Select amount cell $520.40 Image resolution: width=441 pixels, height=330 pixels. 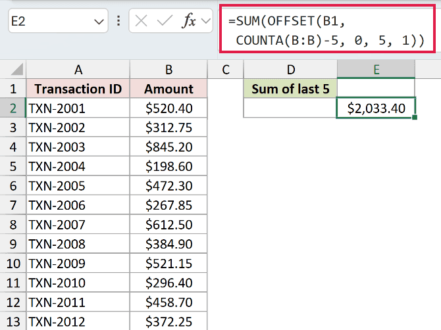169,108
